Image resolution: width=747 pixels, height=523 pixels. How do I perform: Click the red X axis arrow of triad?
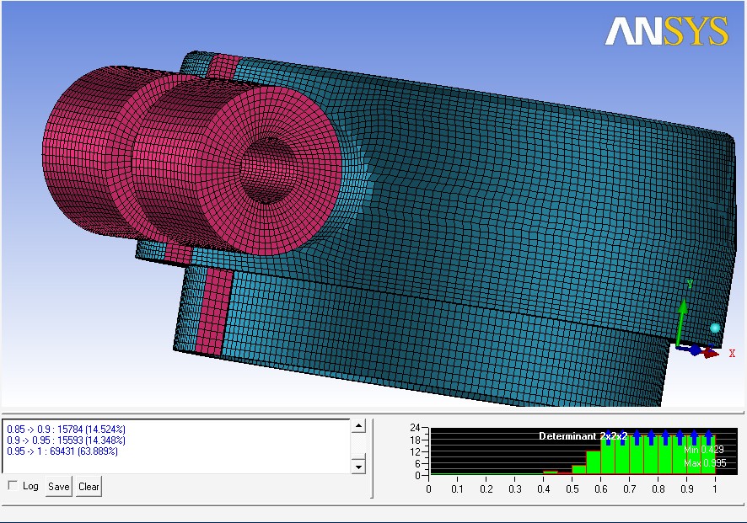(x=712, y=353)
